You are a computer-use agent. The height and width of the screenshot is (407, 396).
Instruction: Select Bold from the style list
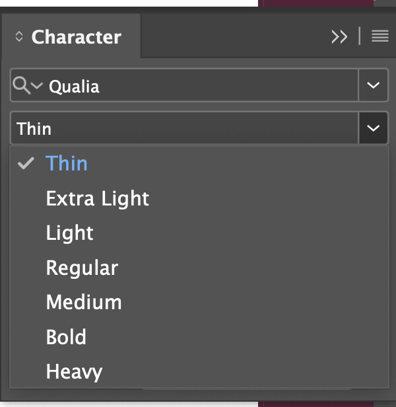[66, 337]
